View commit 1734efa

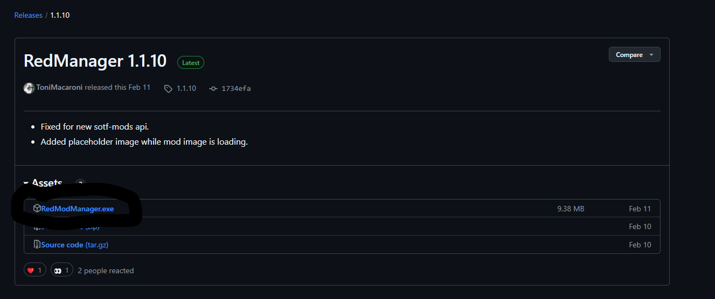click(x=236, y=88)
